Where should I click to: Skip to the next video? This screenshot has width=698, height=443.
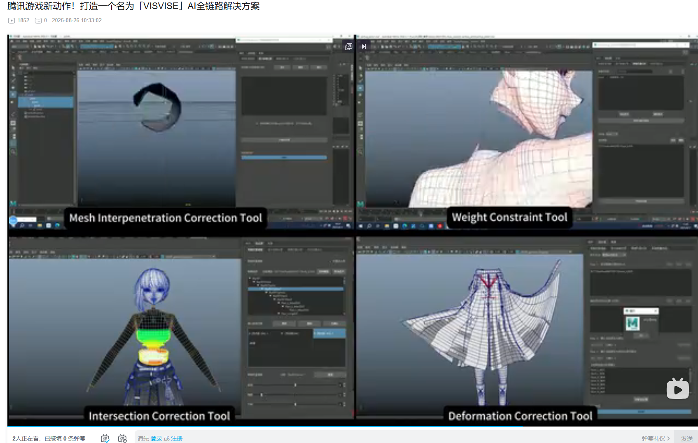tap(364, 47)
